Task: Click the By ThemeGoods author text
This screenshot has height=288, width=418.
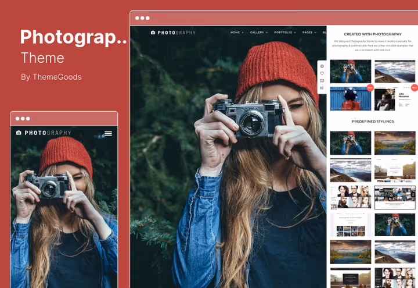Action: tap(51, 77)
